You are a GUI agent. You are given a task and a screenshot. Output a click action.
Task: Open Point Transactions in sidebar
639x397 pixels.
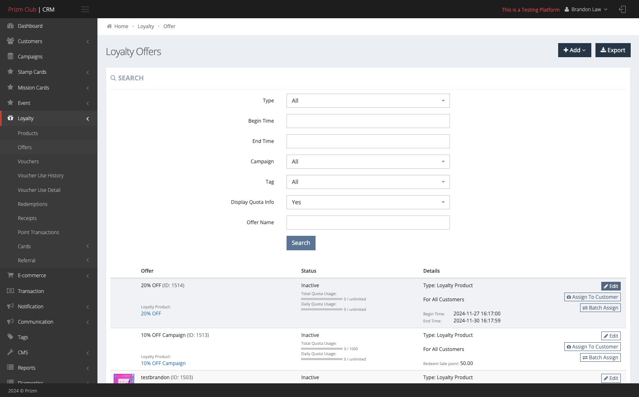pyautogui.click(x=38, y=232)
